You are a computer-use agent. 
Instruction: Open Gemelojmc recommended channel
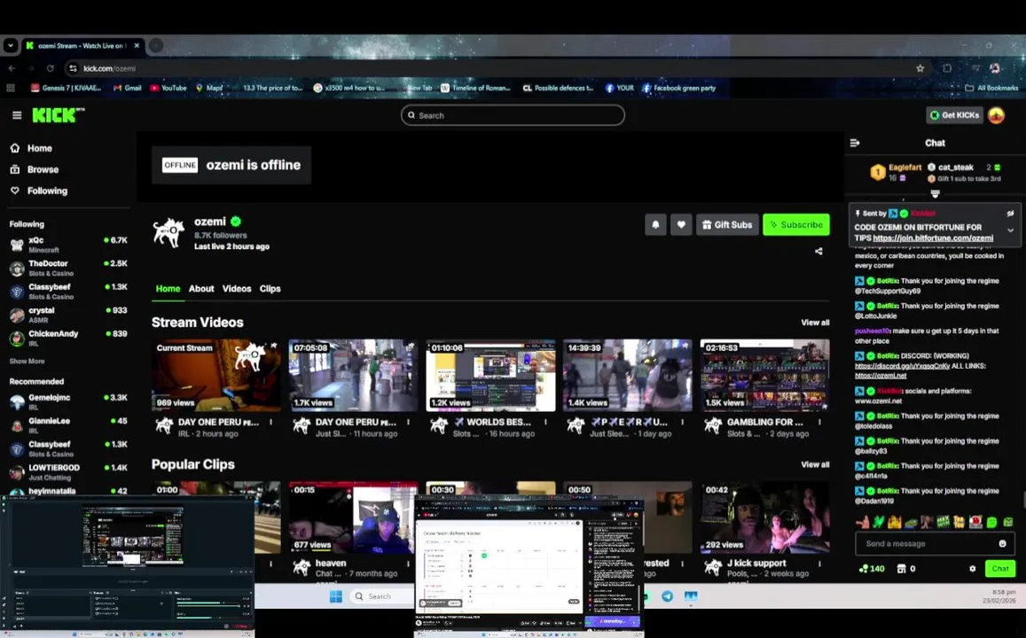click(x=68, y=401)
